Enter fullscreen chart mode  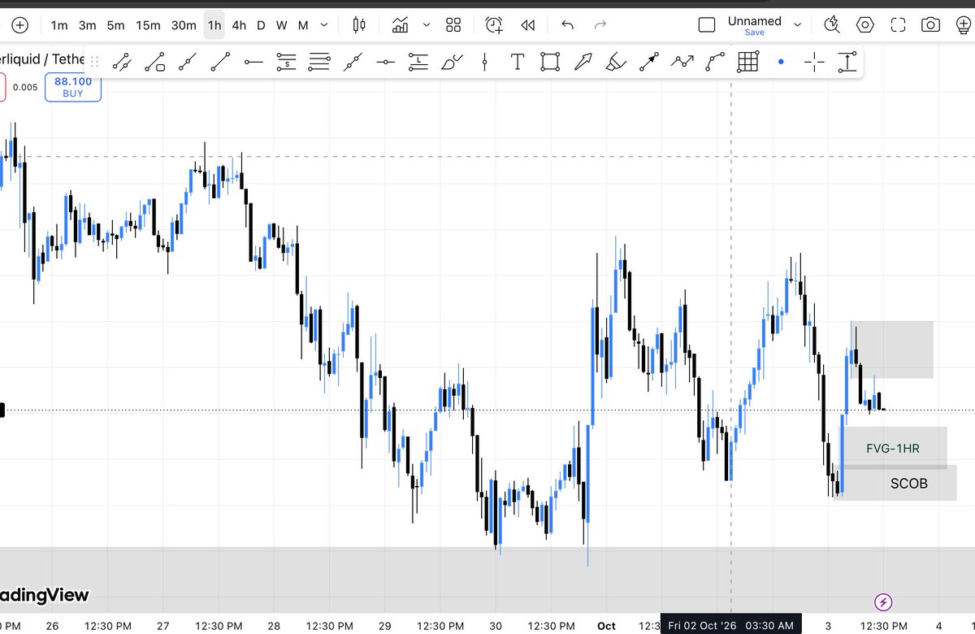898,25
